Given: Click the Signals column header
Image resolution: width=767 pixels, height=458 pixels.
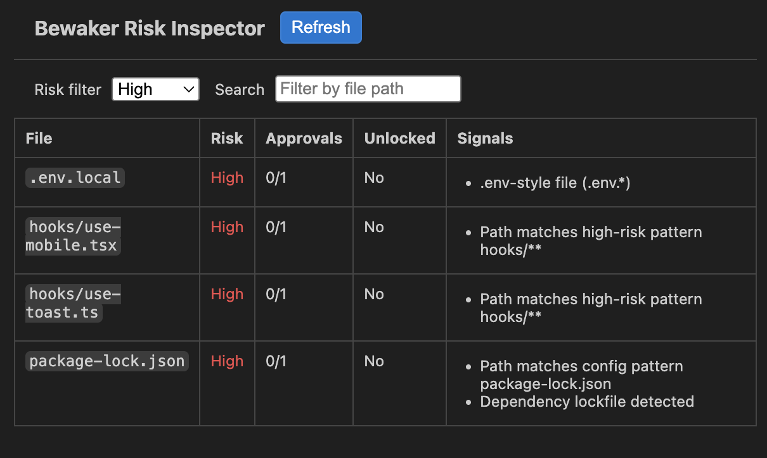Looking at the screenshot, I should tap(485, 138).
